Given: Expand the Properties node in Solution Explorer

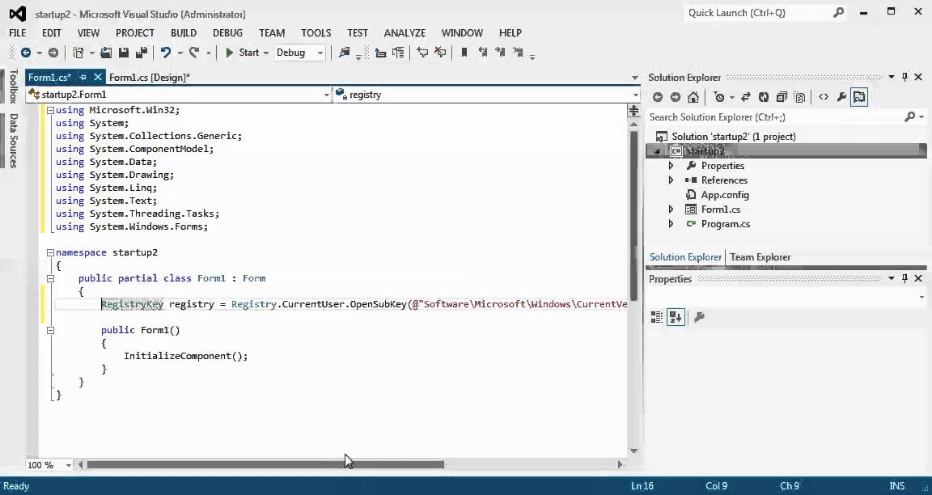Looking at the screenshot, I should coord(671,166).
